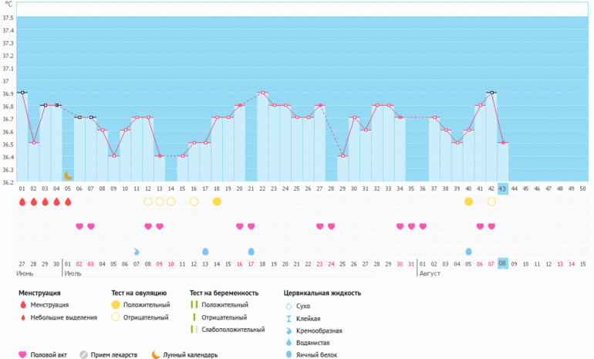
Task: Click negative ovulation test circle on day 16
Action: [194, 202]
